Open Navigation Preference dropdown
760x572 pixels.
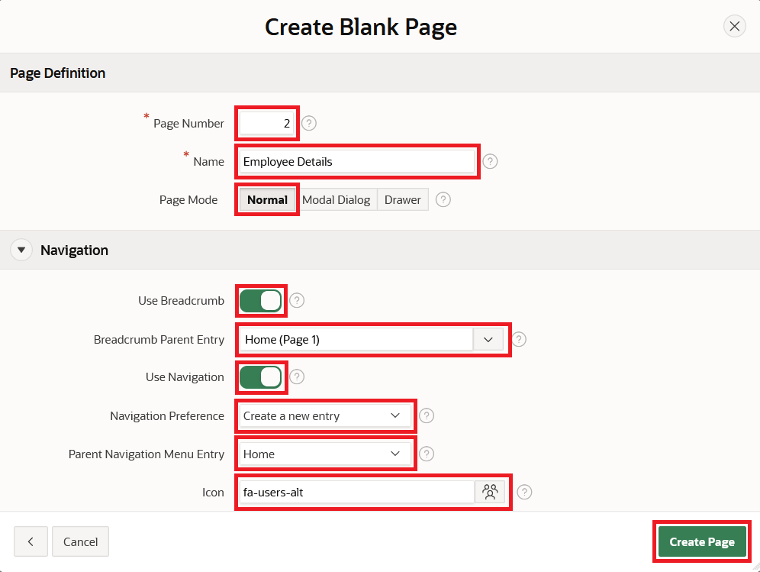[x=325, y=415]
